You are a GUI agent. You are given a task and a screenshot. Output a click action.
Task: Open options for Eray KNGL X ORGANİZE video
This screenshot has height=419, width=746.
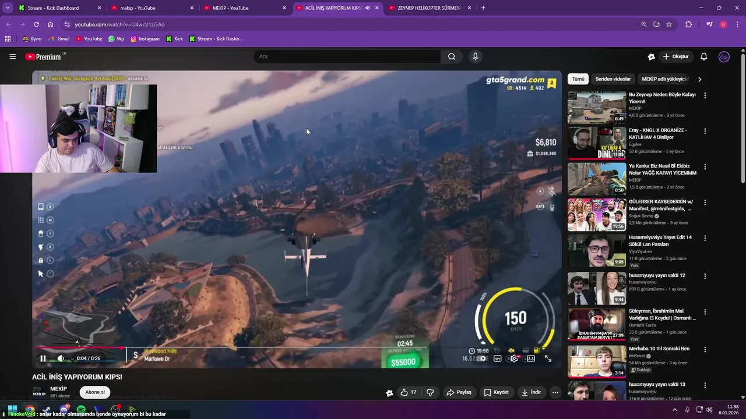tap(705, 131)
